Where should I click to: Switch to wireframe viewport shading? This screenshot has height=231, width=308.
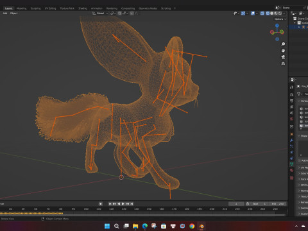[268, 13]
